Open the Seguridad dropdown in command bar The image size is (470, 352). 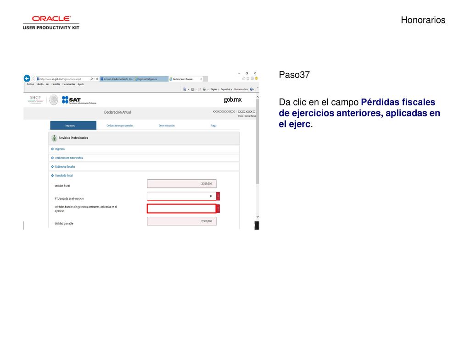(x=226, y=89)
